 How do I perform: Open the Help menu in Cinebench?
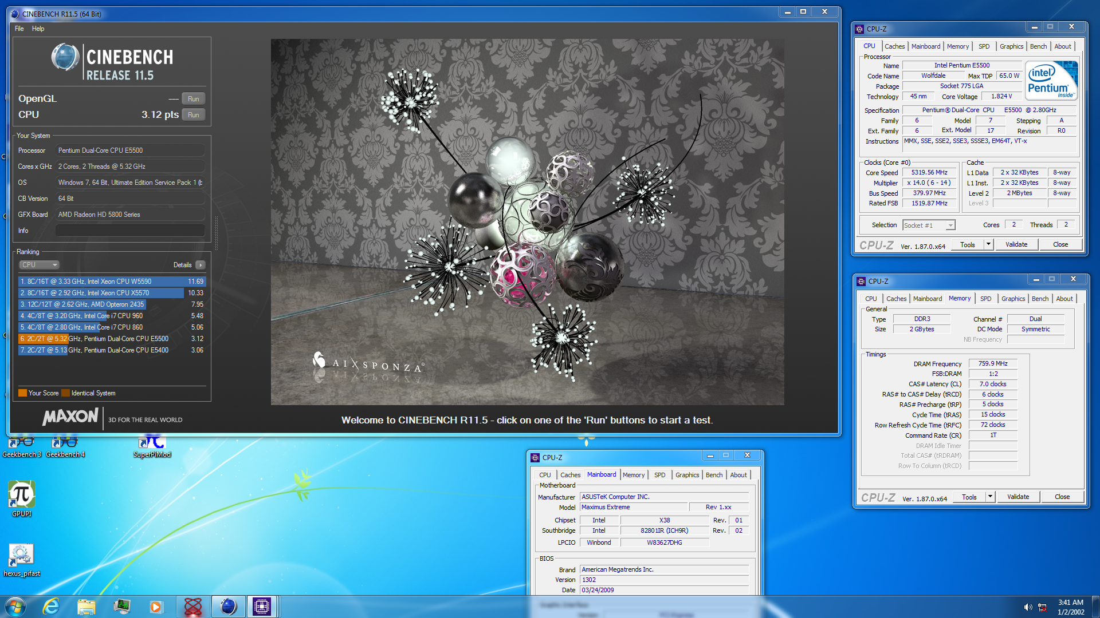pyautogui.click(x=38, y=29)
